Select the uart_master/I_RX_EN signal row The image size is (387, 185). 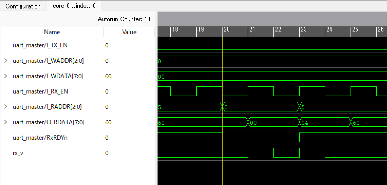coord(40,91)
